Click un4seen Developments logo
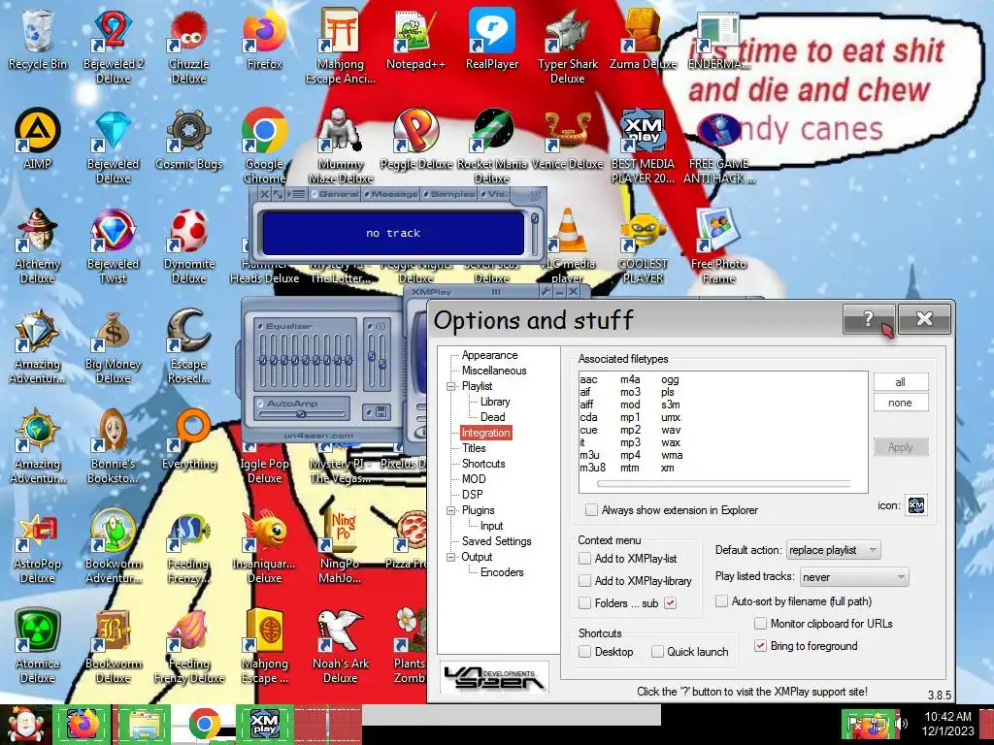Screen dimensions: 994x745 coord(494,678)
